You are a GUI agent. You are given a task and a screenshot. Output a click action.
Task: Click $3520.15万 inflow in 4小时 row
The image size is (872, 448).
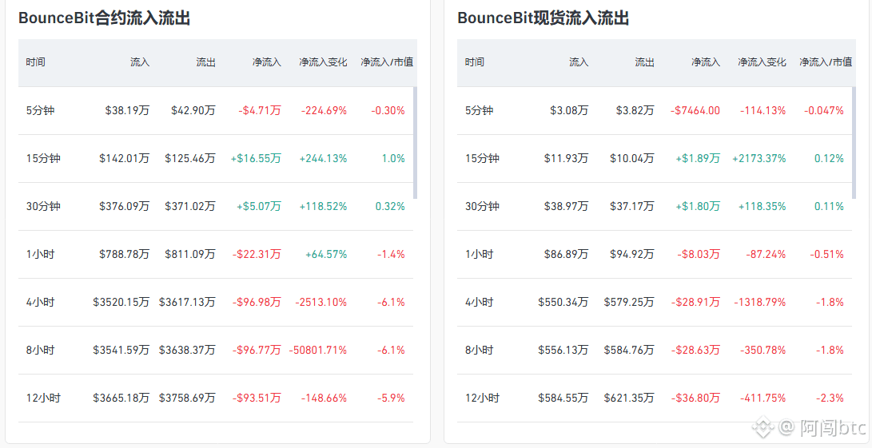121,303
